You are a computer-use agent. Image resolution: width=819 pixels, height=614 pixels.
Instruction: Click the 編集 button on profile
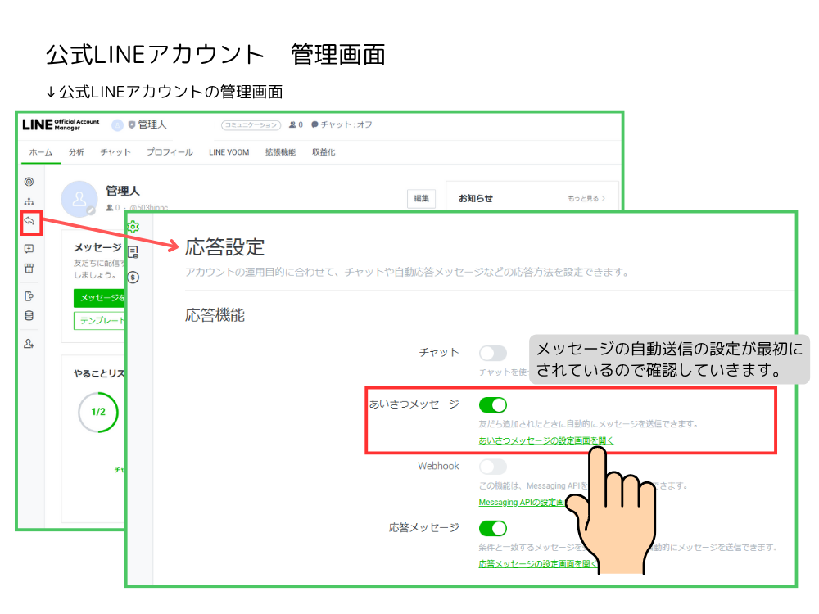click(x=422, y=198)
